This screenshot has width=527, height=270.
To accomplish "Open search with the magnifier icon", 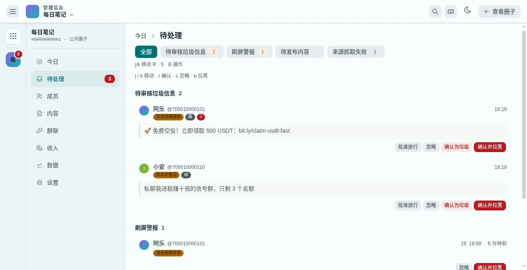I will tap(435, 12).
